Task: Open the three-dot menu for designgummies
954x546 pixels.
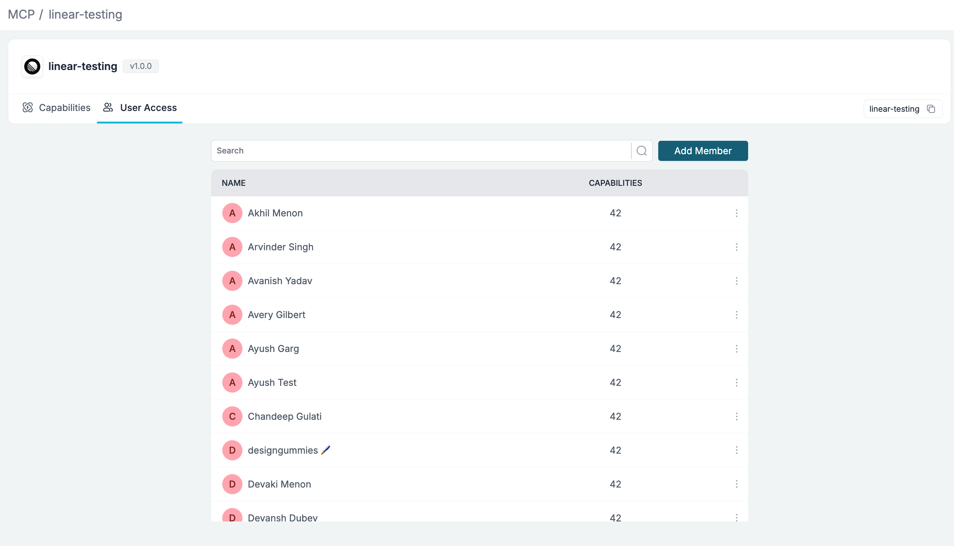Action: pyautogui.click(x=736, y=450)
